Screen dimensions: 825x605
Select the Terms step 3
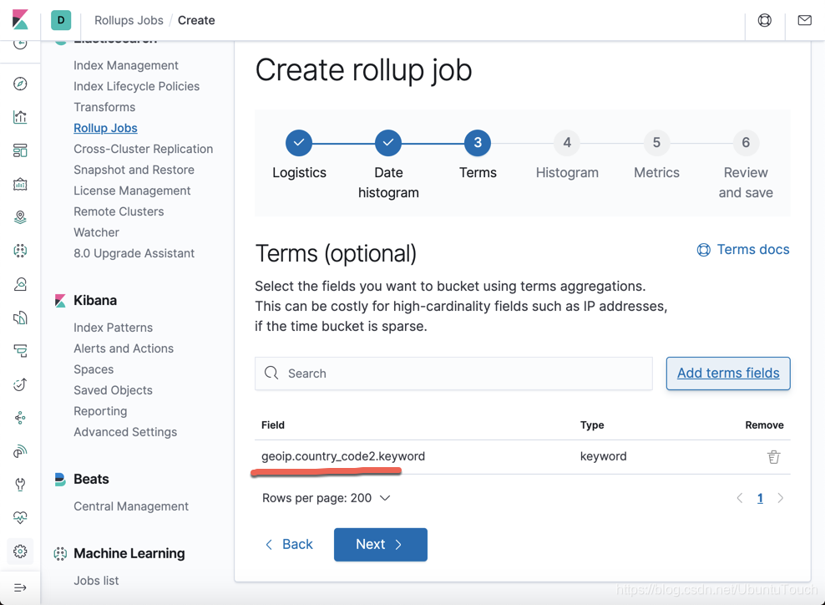[478, 143]
